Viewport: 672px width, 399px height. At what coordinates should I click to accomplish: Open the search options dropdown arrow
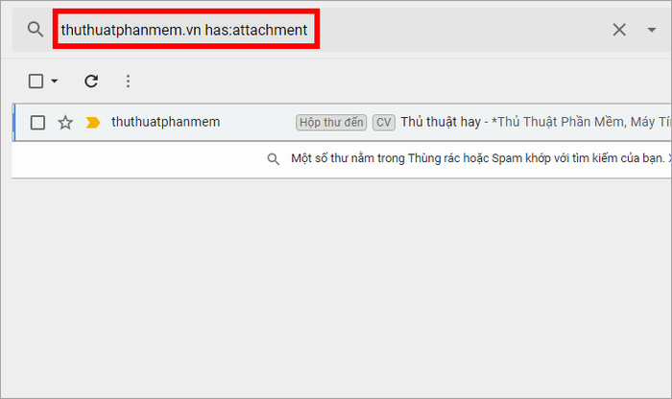652,30
